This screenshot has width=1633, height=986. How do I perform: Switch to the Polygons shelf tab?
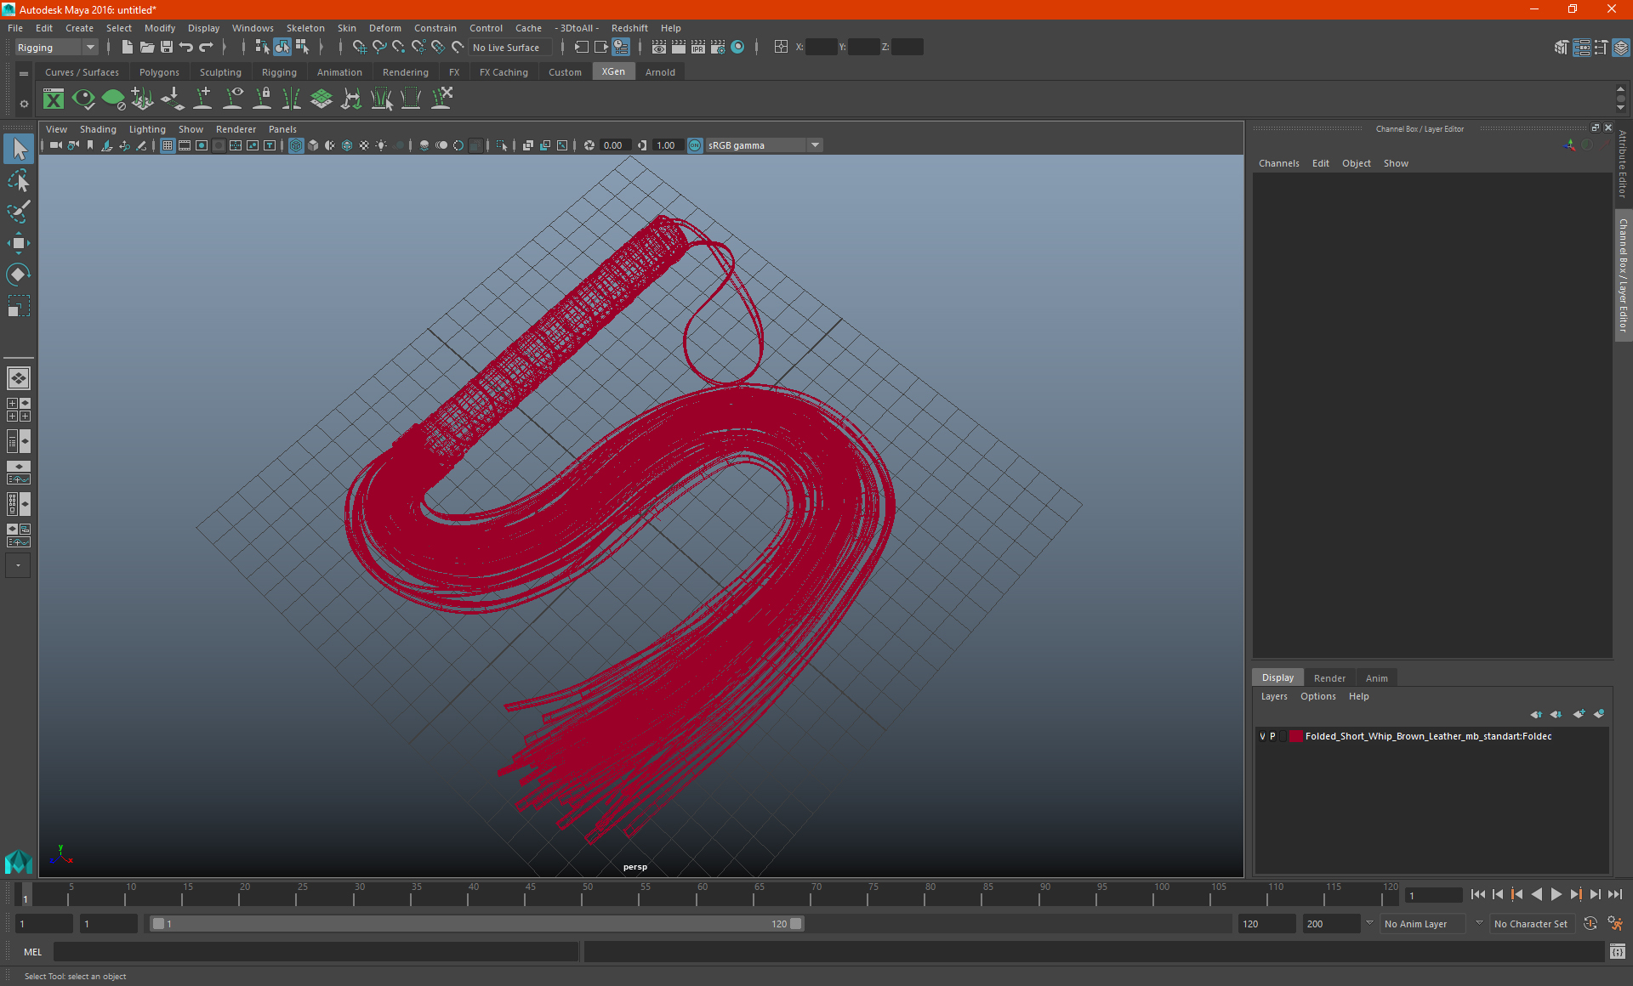[159, 72]
